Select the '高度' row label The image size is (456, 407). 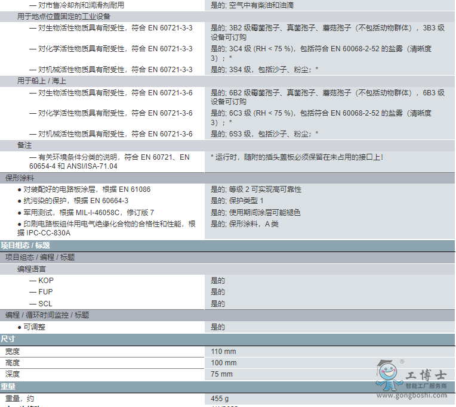[13, 363]
